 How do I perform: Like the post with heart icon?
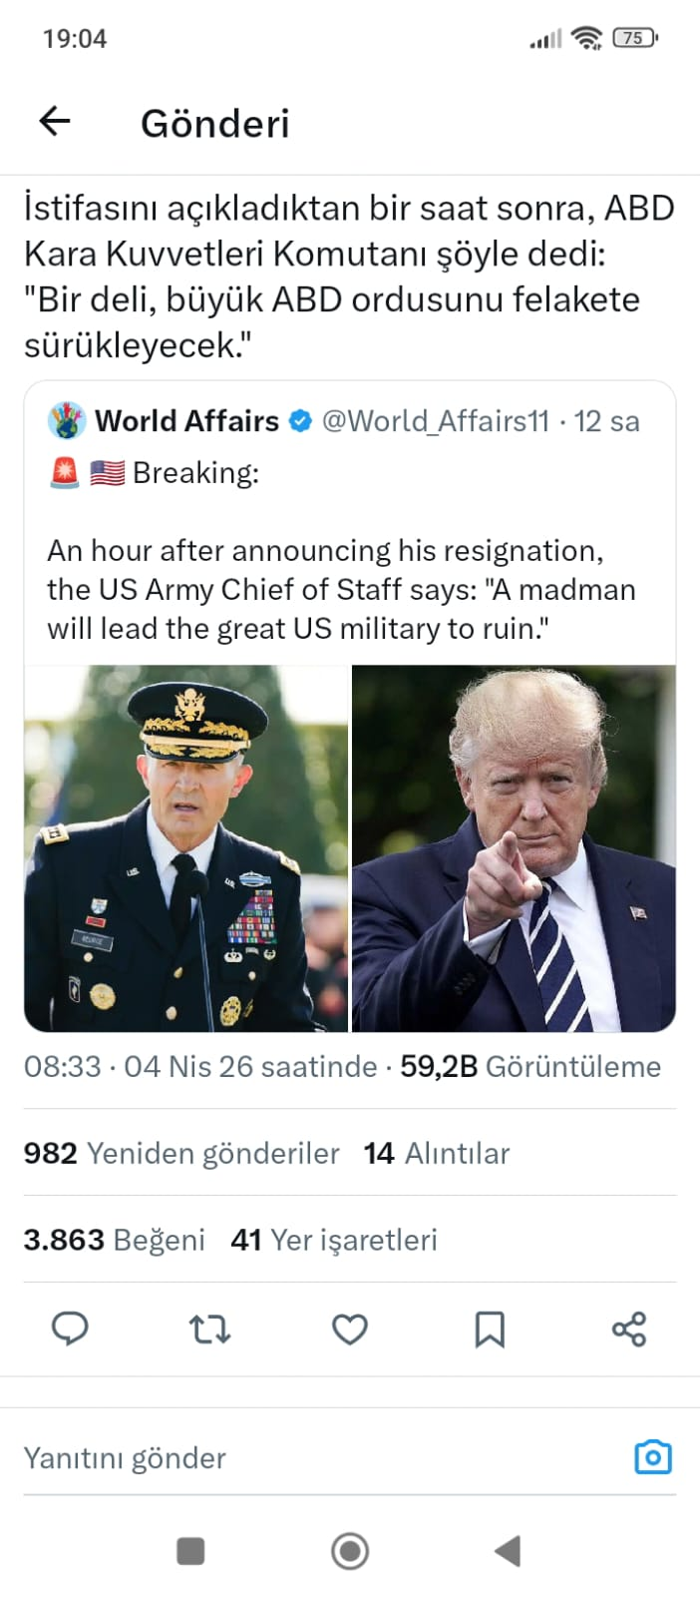point(350,1329)
